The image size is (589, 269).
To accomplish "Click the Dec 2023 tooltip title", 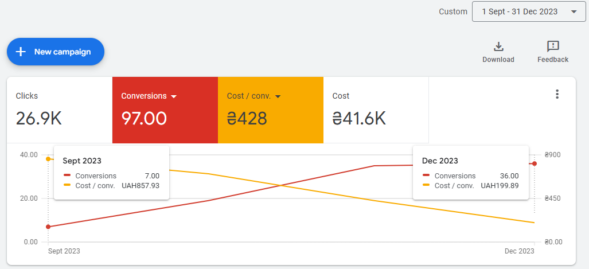I will 440,161.
